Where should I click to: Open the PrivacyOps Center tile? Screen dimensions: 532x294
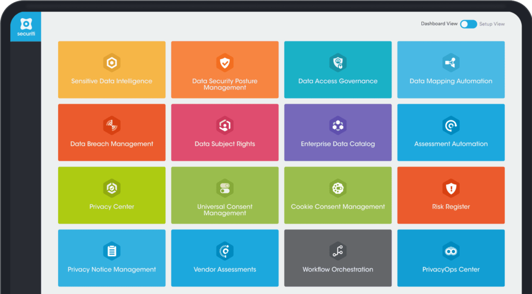click(x=450, y=258)
